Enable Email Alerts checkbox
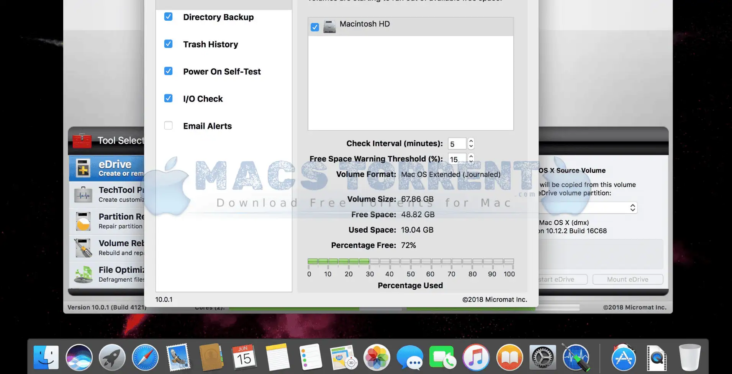The image size is (732, 374). tap(168, 125)
